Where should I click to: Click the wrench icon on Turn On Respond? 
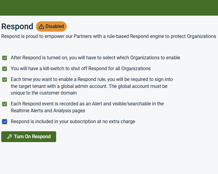(x=10, y=137)
